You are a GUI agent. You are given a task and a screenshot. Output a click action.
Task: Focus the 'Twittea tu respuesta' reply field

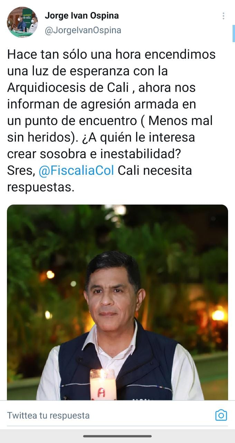click(x=107, y=415)
